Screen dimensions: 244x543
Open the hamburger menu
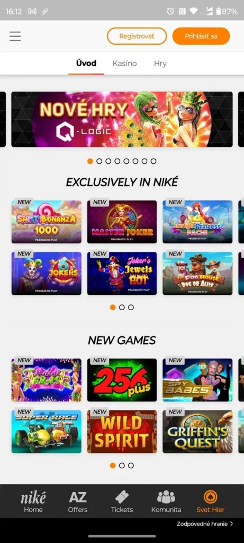[x=15, y=36]
